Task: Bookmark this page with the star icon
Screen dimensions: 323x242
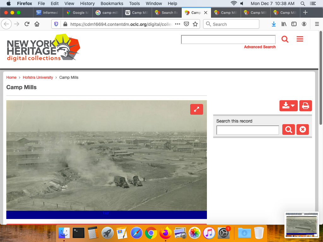Action: (195, 24)
